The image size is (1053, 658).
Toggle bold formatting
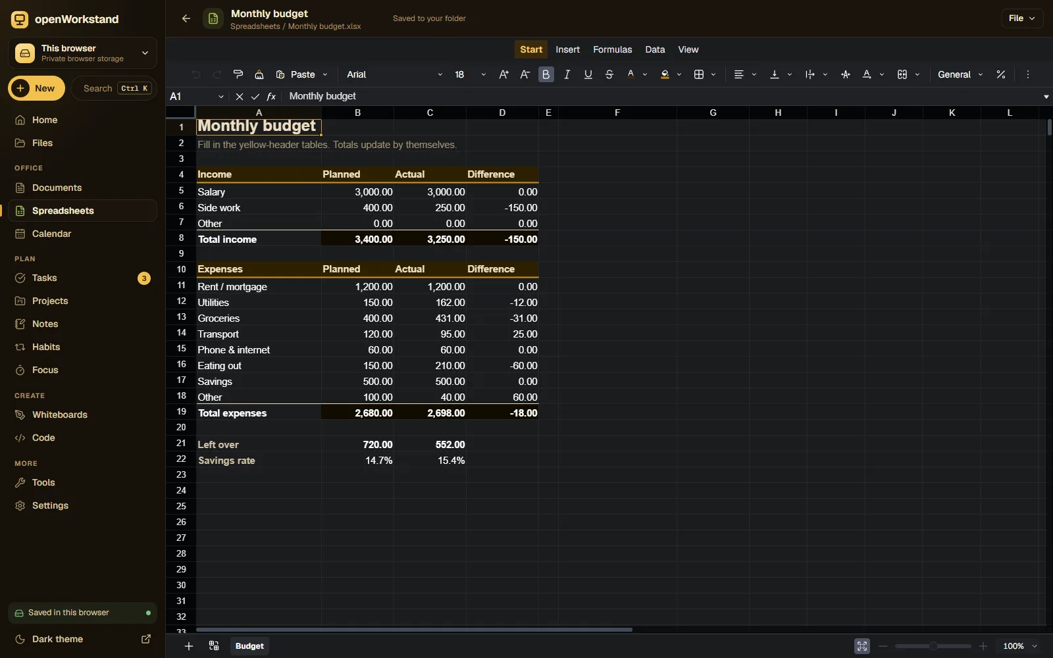coord(546,74)
